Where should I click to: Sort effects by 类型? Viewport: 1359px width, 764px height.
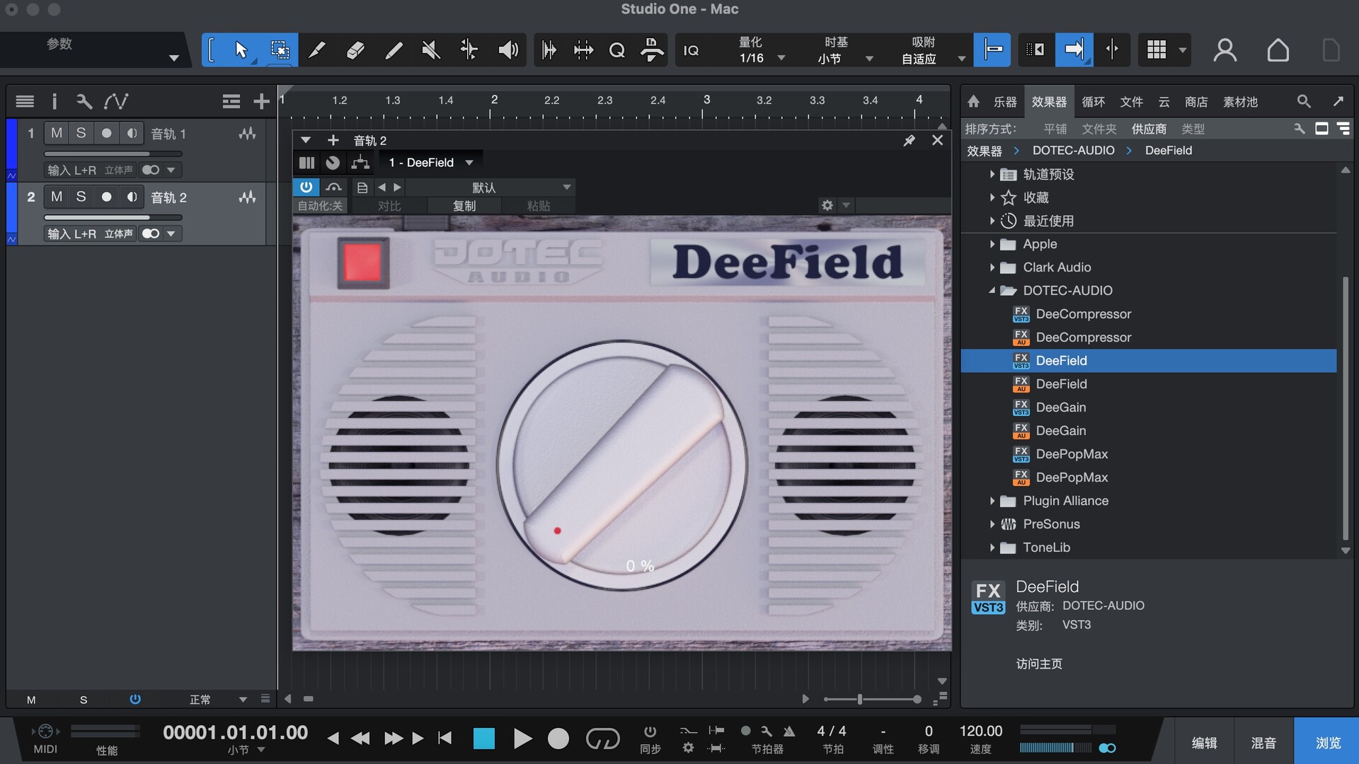[1193, 129]
